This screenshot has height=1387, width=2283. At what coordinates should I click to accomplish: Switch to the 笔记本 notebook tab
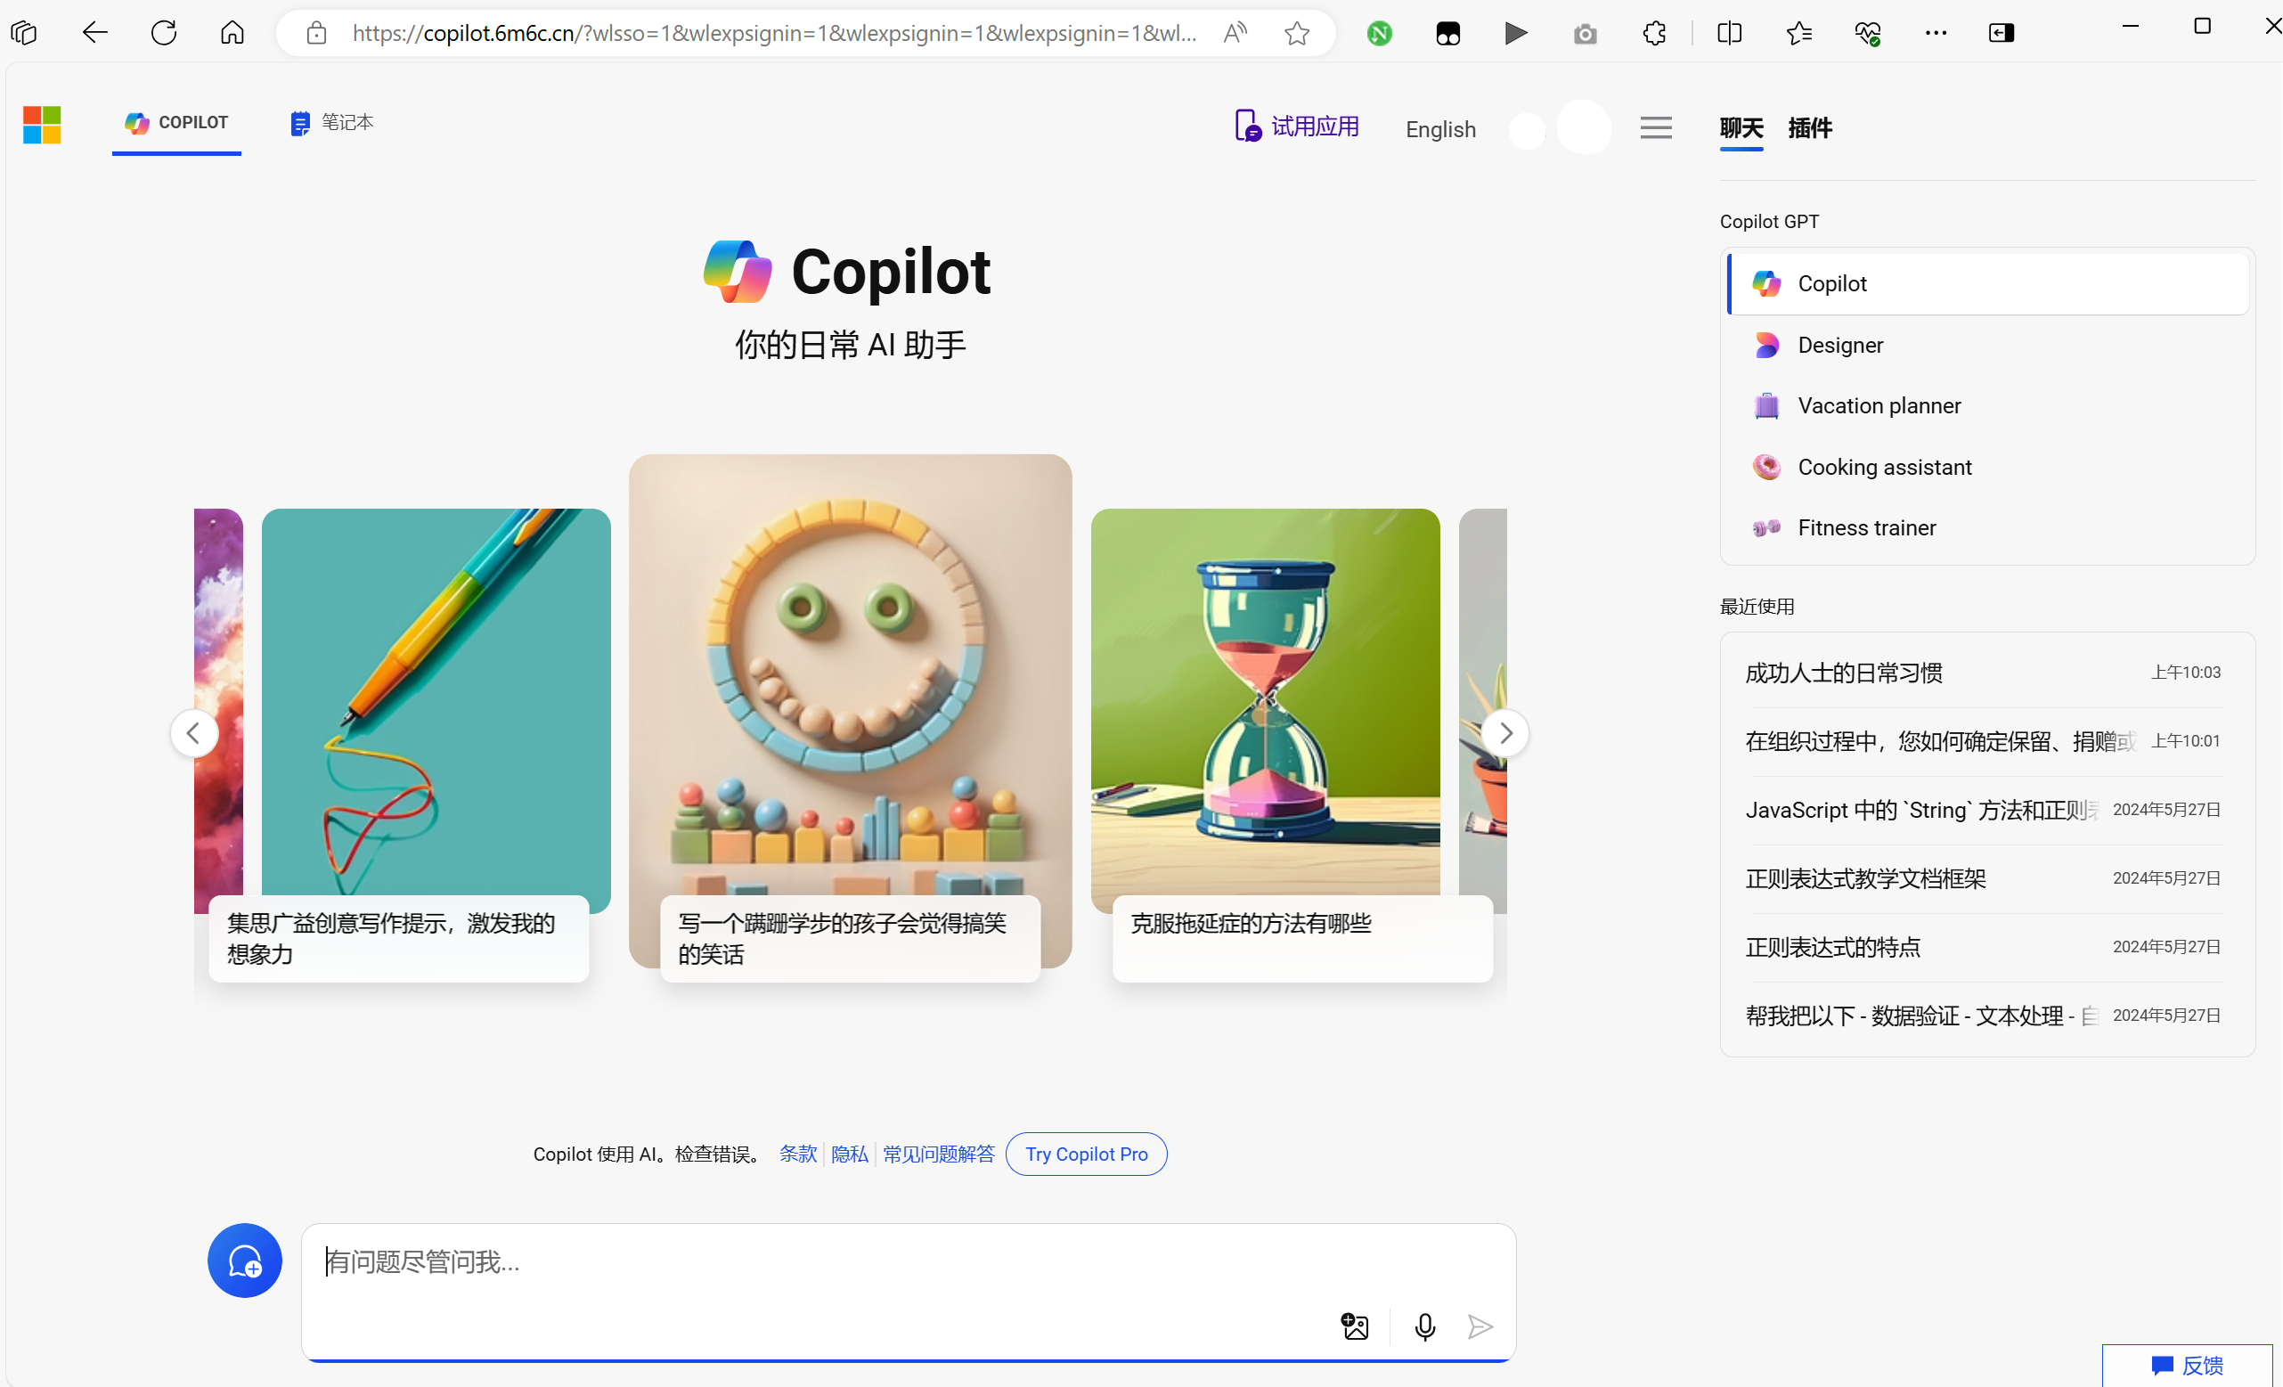(330, 122)
